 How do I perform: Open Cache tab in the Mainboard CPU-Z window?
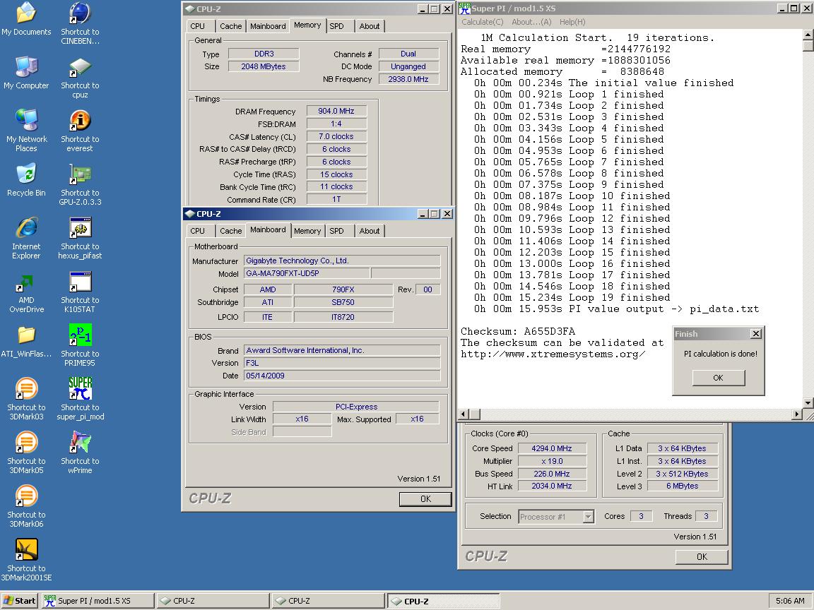230,231
